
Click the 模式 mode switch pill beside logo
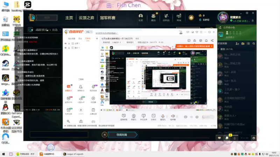[x=89, y=32]
